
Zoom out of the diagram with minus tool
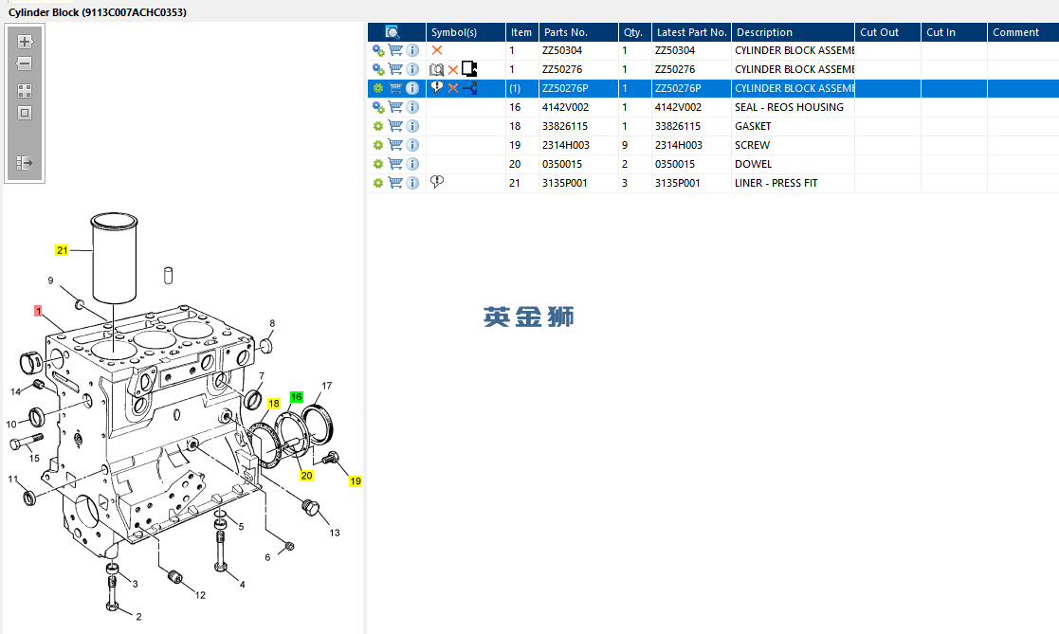(x=25, y=63)
